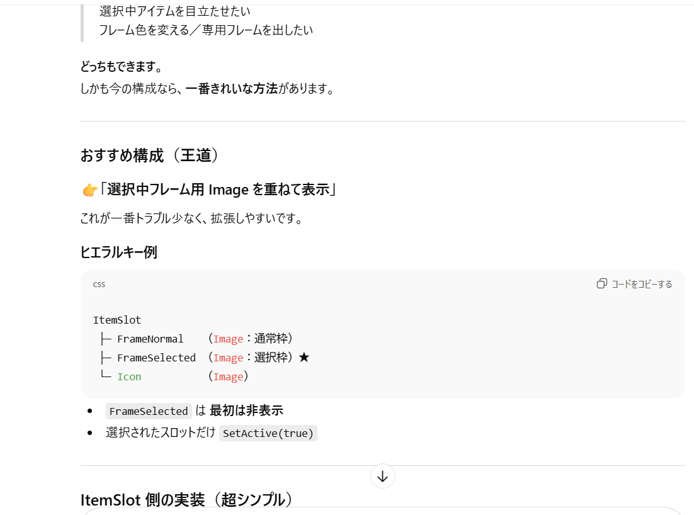Click the black star after 選択枠
Image resolution: width=694 pixels, height=515 pixels.
point(304,358)
